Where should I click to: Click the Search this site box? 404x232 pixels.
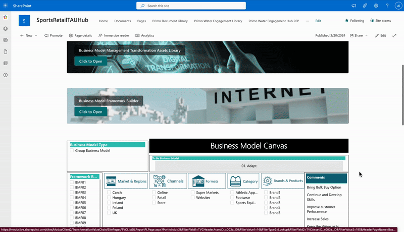click(x=191, y=6)
